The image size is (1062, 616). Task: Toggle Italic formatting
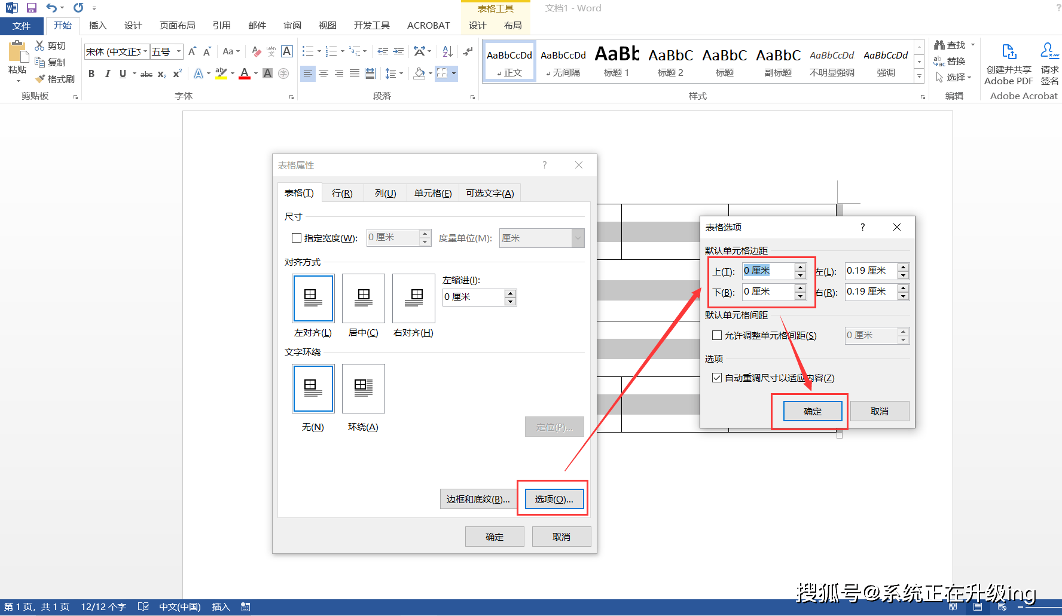[107, 73]
